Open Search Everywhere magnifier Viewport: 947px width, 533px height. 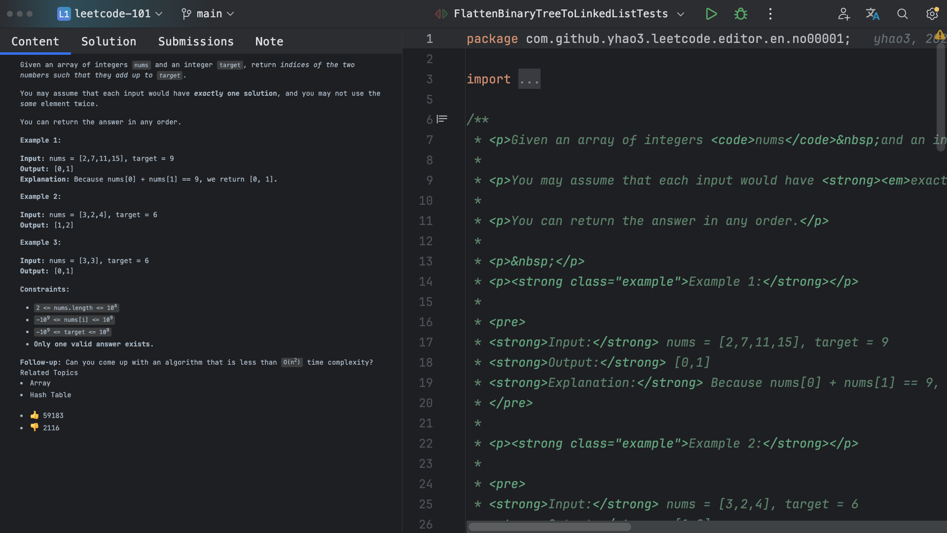tap(902, 14)
